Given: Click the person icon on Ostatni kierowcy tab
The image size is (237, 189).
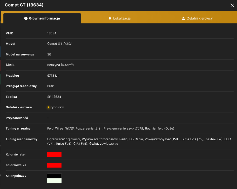Looking at the screenshot, I should click(183, 18).
